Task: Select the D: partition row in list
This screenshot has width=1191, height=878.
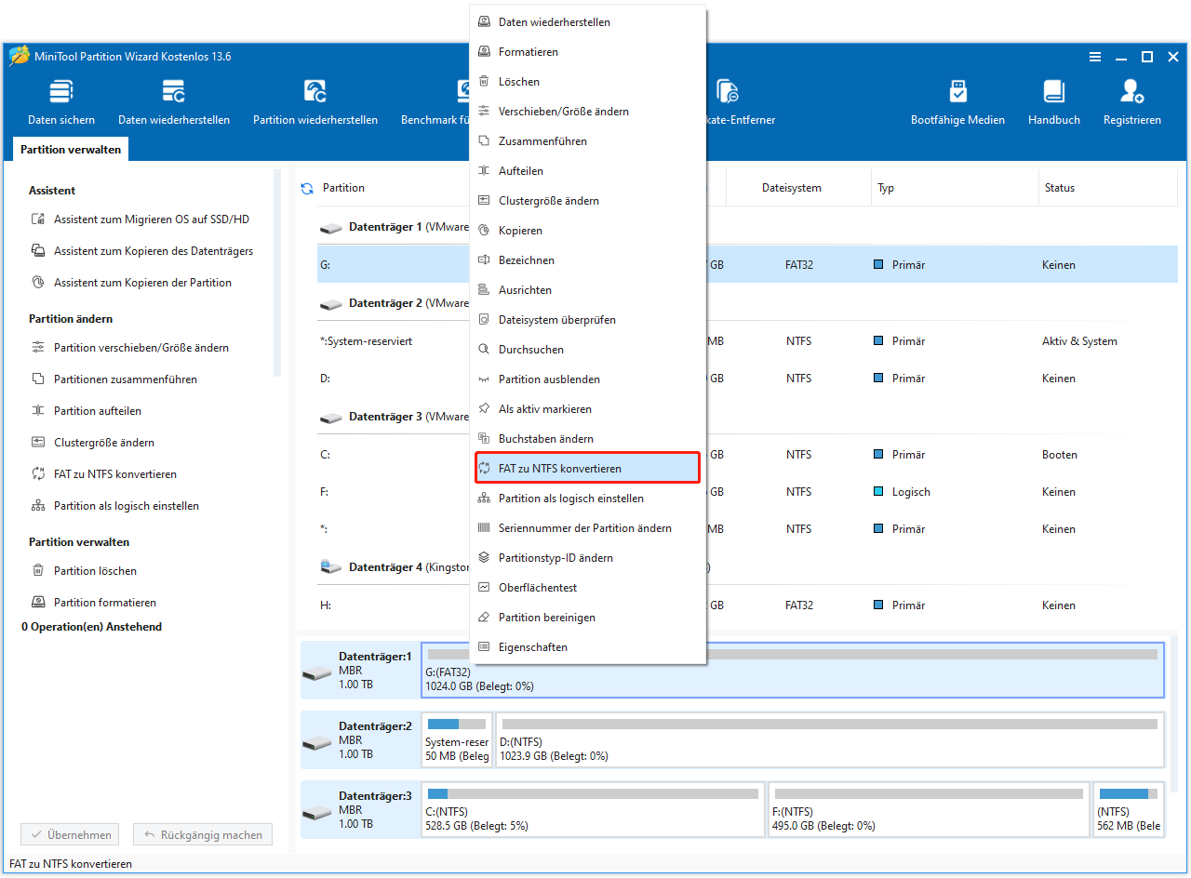Action: point(747,379)
